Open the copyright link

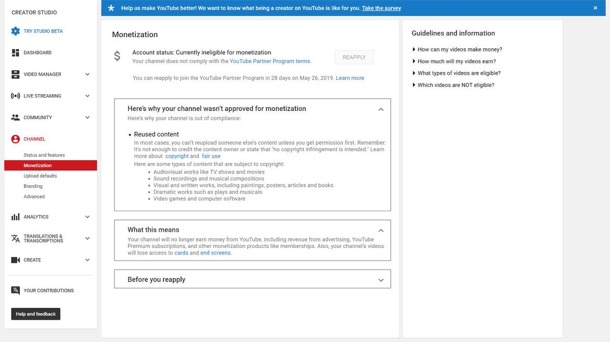(177, 156)
